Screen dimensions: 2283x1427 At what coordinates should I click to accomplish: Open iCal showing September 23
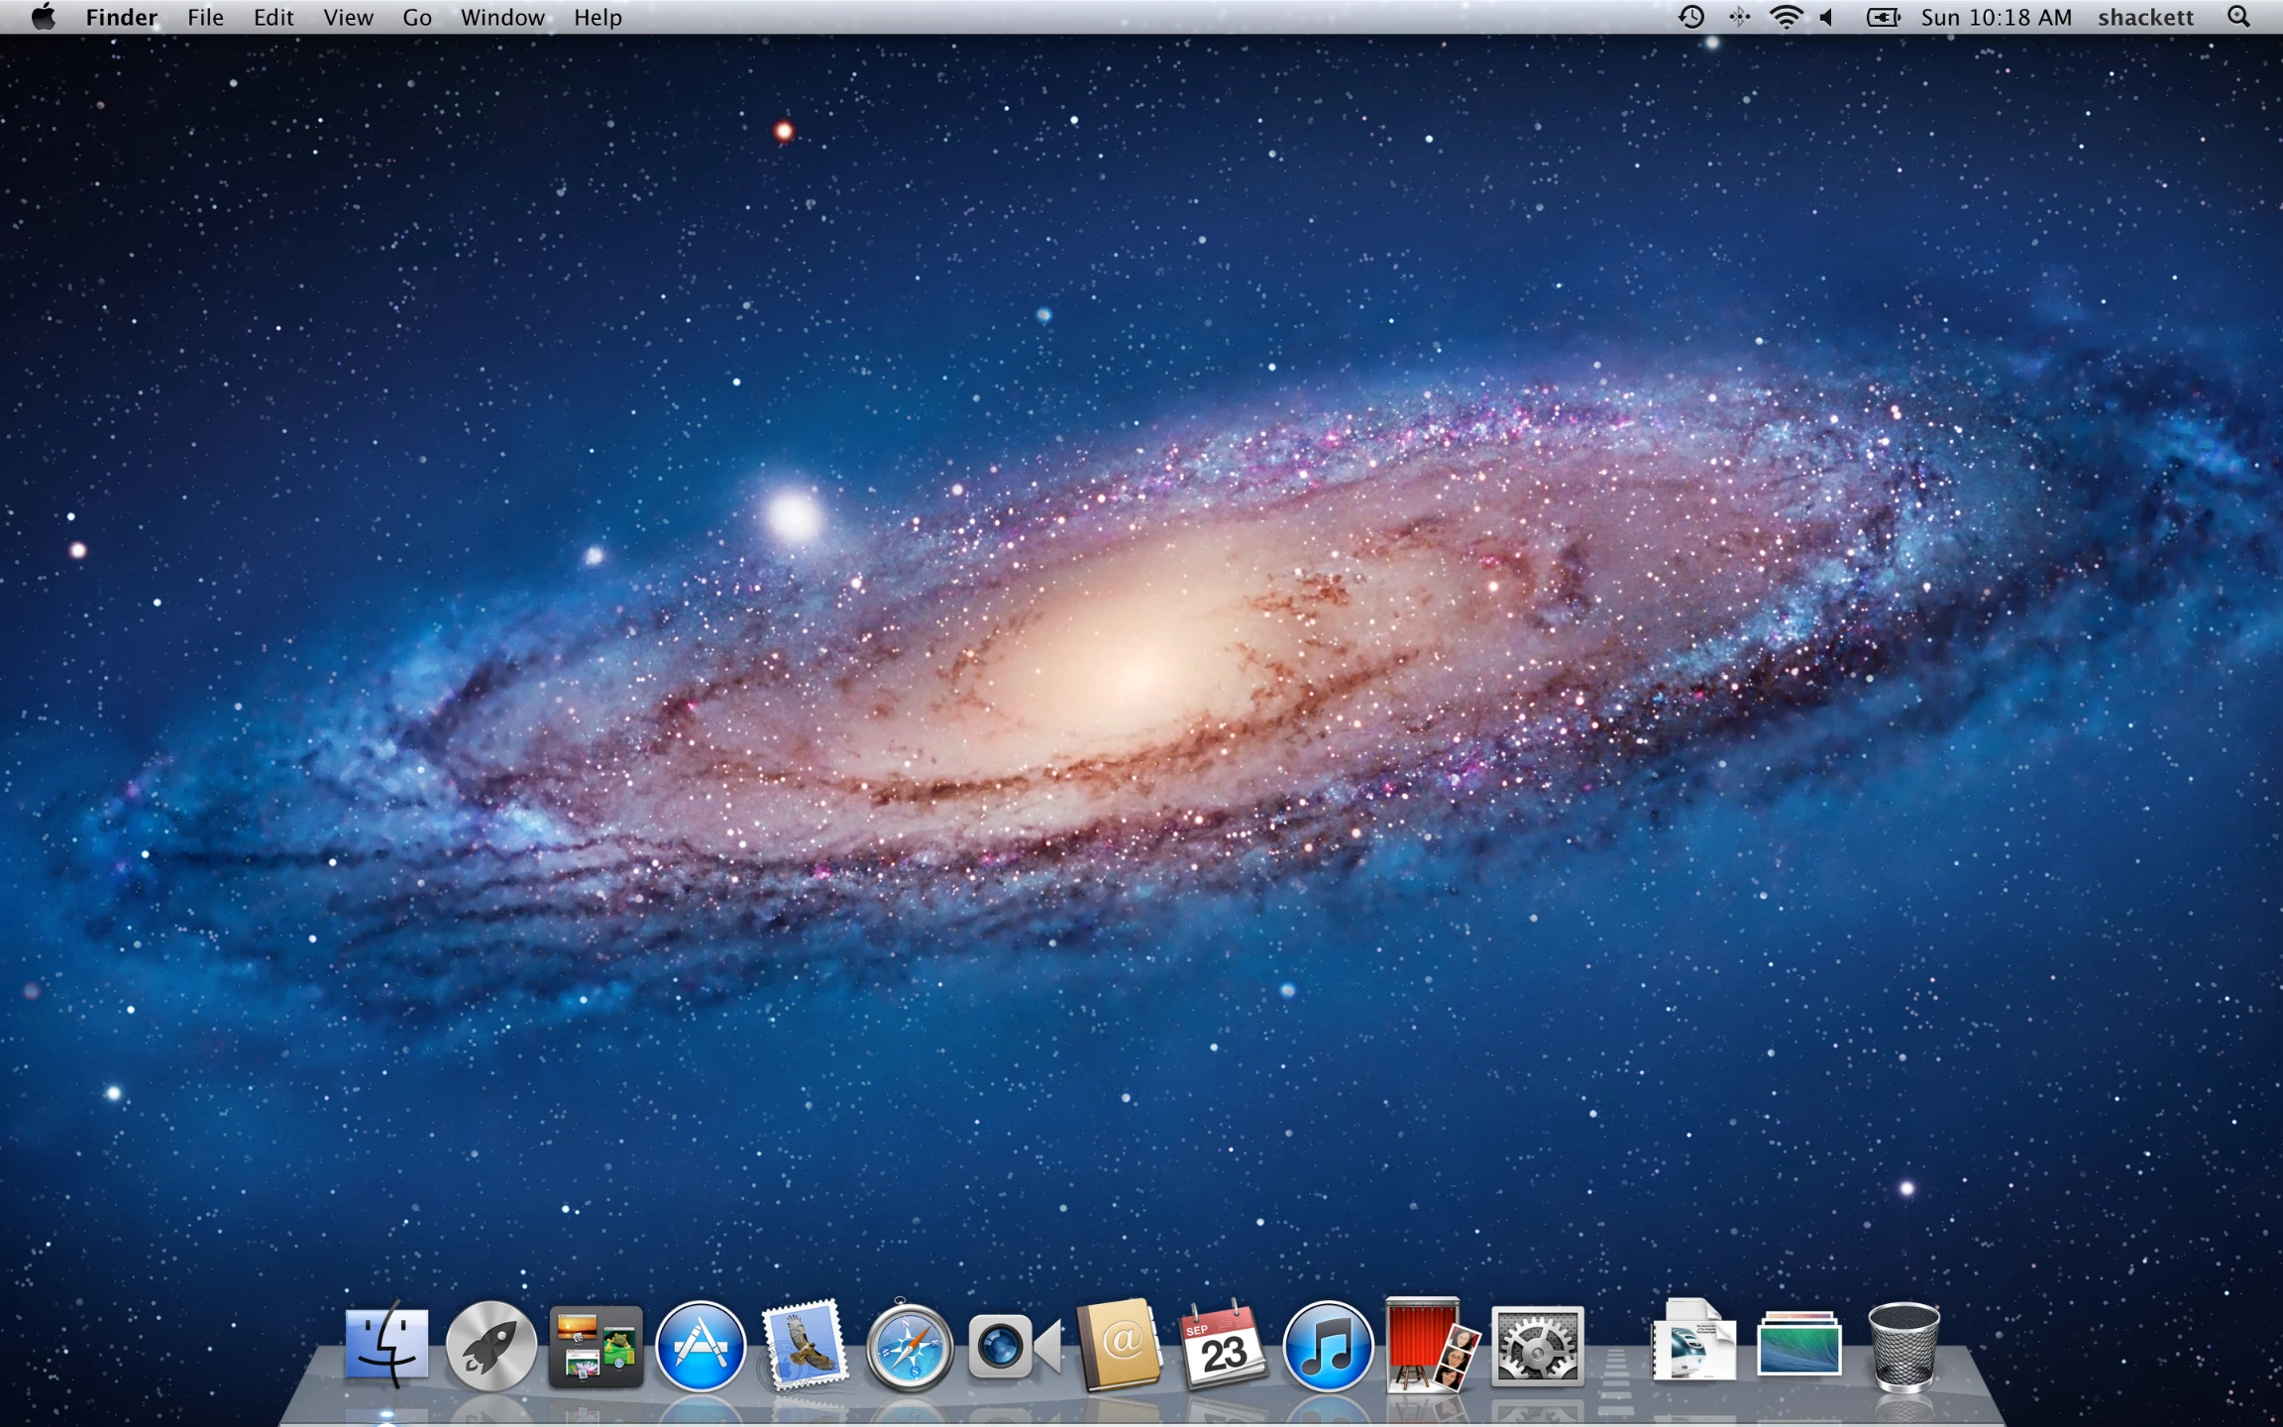point(1222,1346)
